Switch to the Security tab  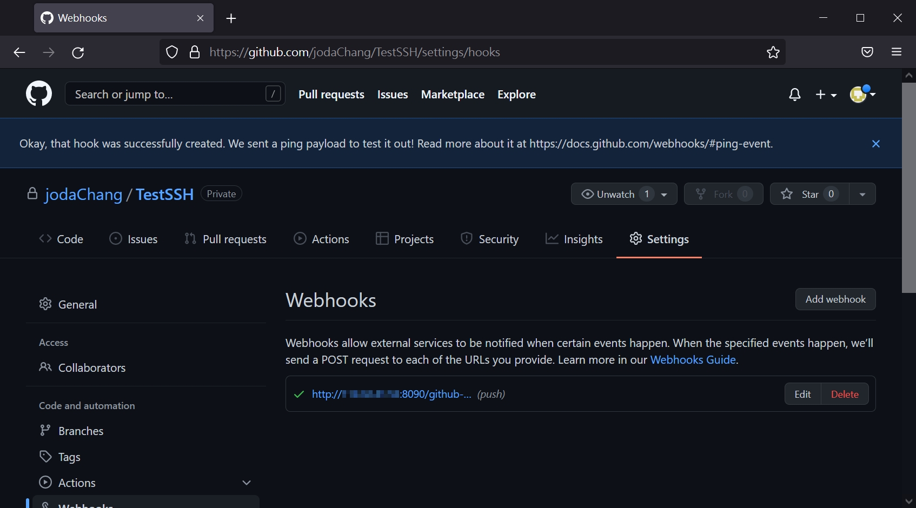pos(489,239)
